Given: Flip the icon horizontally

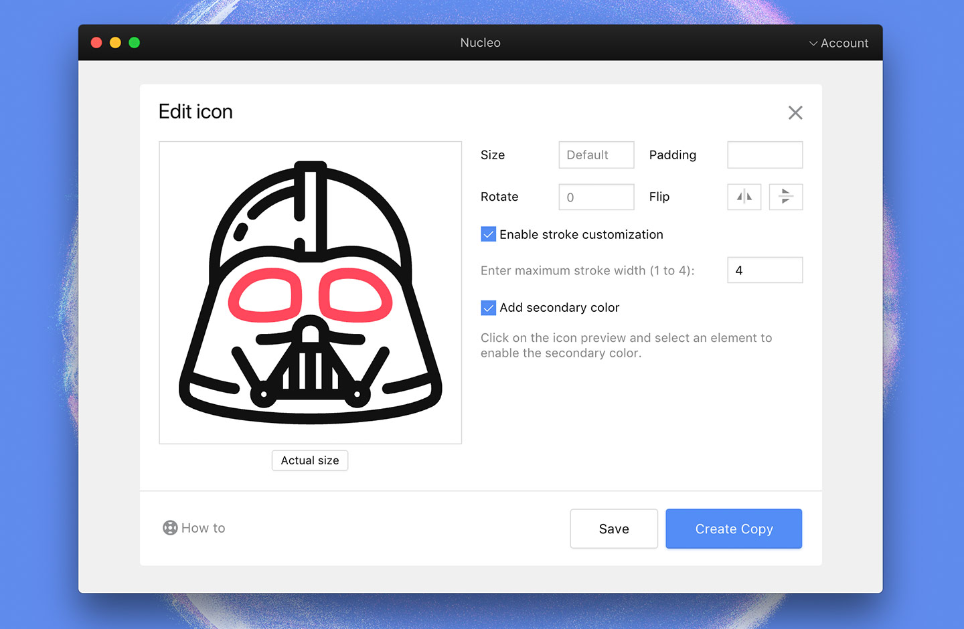Looking at the screenshot, I should (x=744, y=197).
